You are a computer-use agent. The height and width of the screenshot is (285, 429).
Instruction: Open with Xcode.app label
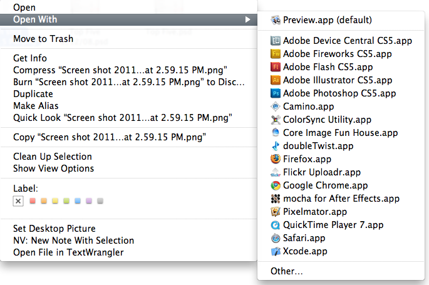click(x=305, y=251)
